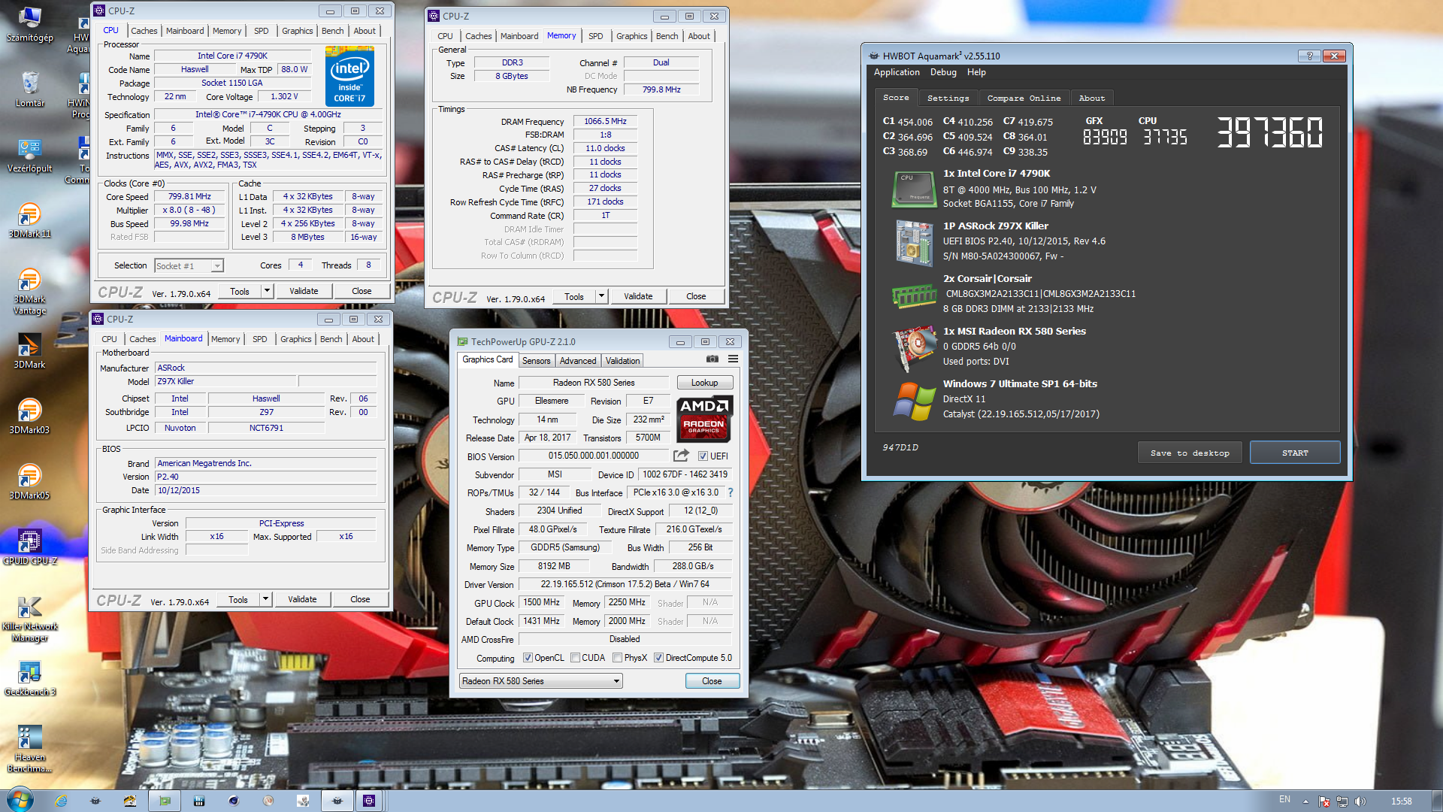Toggle the OpenCL checkbox
The height and width of the screenshot is (812, 1443).
[x=528, y=658]
